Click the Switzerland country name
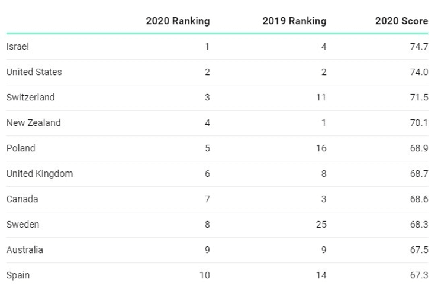This screenshot has width=438, height=289. pos(30,98)
